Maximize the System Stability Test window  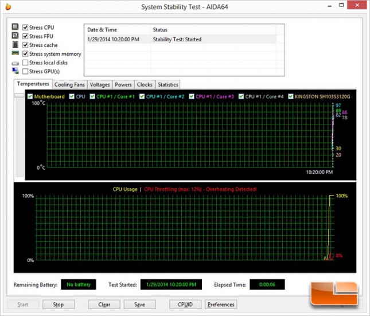[341, 5]
